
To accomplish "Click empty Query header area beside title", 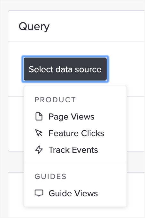I will [97, 26].
